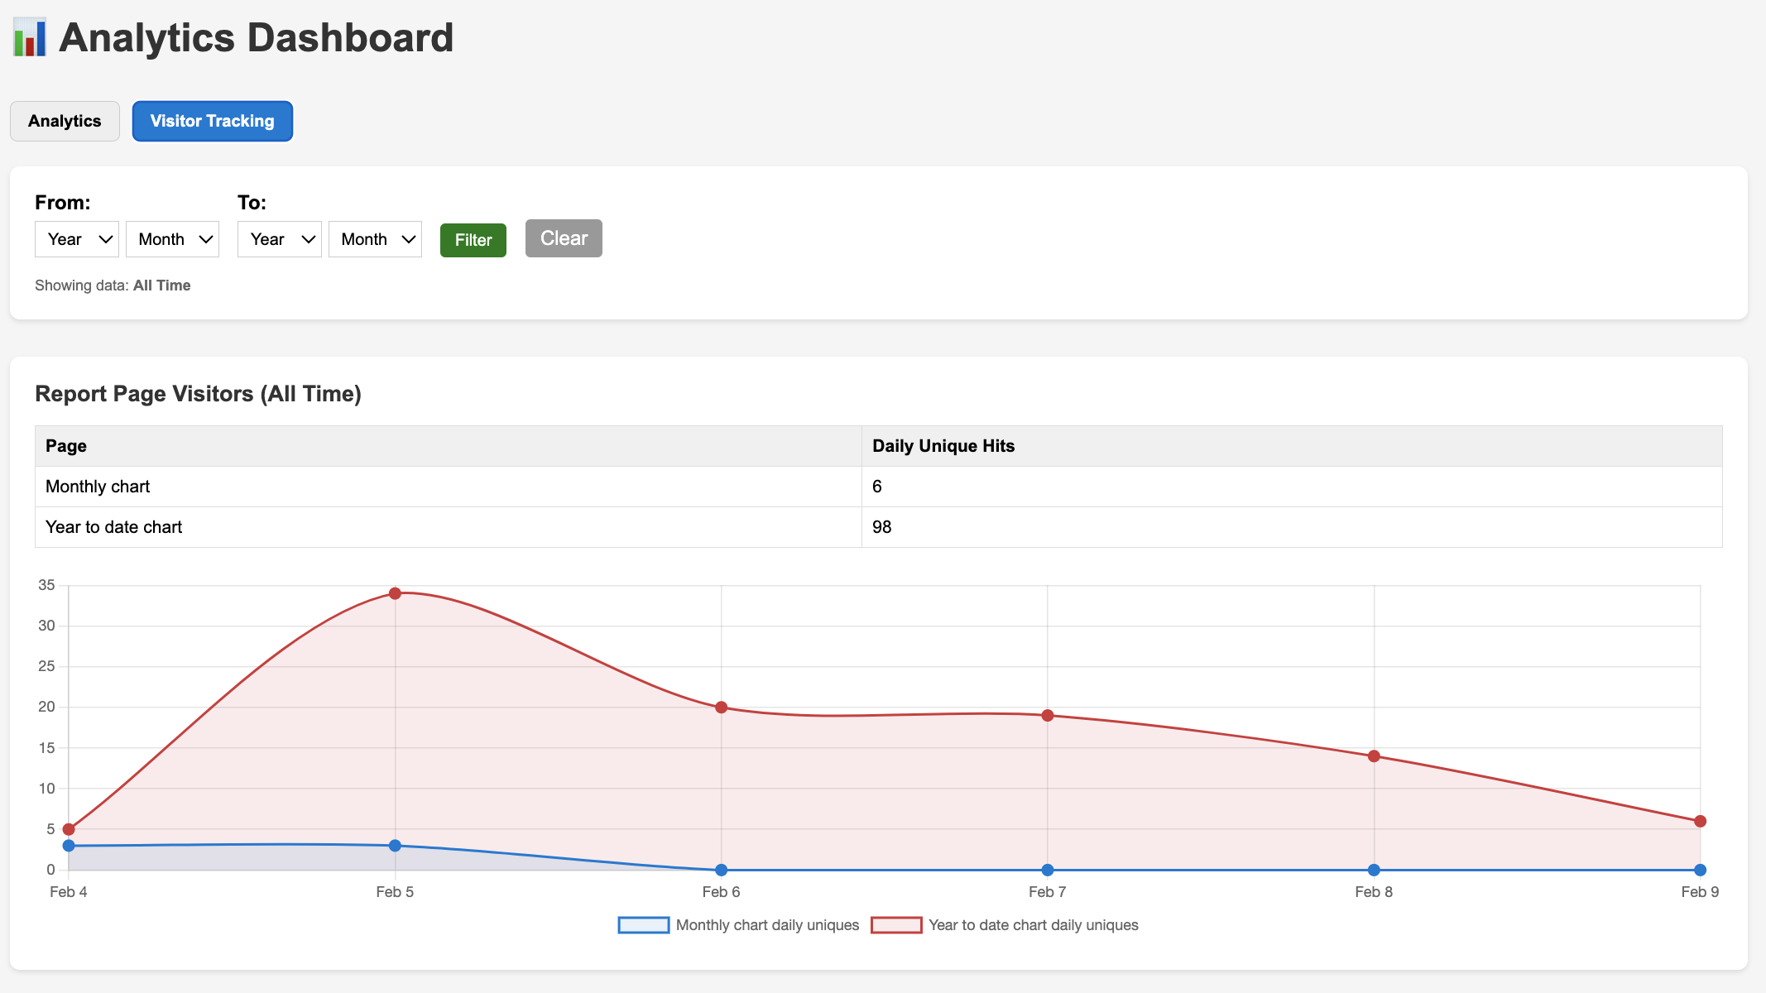Click red peak data point at Feb 5

pyautogui.click(x=395, y=593)
